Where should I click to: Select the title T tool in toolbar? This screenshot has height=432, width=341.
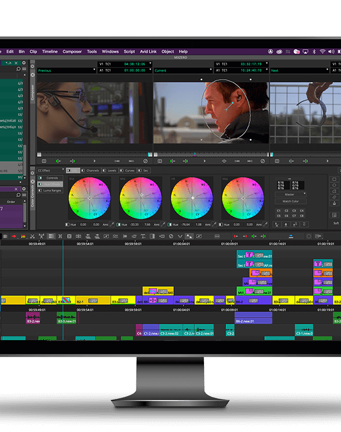(143, 236)
